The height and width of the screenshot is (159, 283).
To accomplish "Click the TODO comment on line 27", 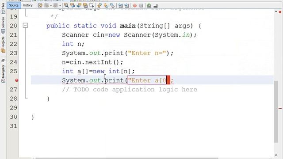I will click(x=130, y=90).
